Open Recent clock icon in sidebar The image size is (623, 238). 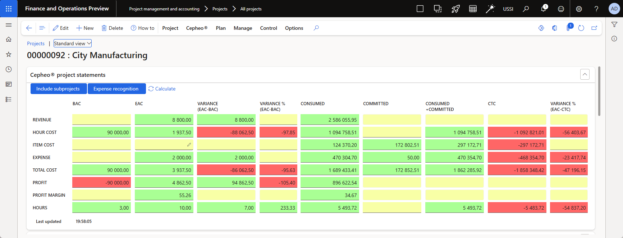pos(9,69)
